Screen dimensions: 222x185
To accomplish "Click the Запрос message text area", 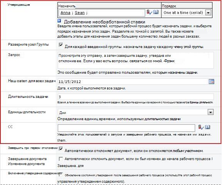I will 136,60.
